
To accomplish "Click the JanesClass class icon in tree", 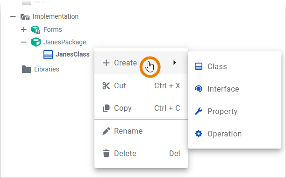I will tap(48, 55).
